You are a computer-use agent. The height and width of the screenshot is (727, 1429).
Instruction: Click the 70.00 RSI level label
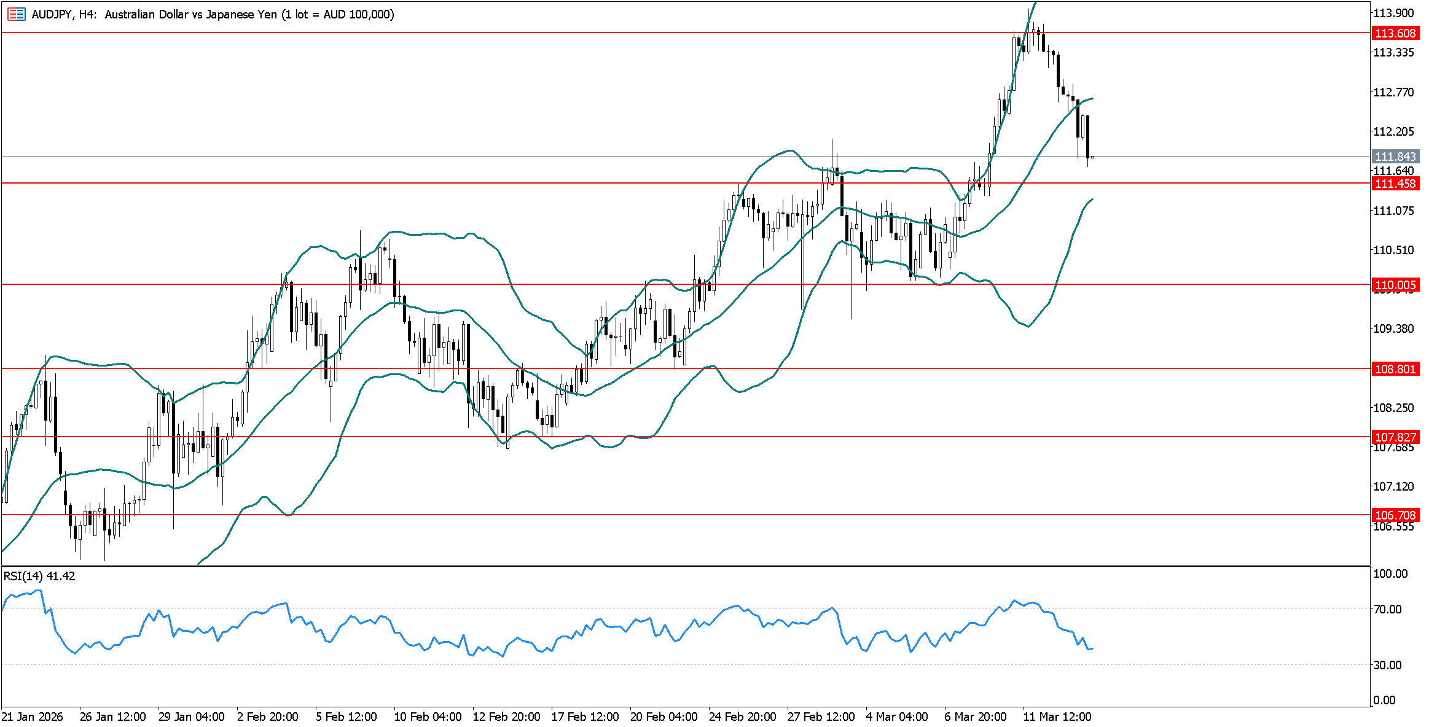pyautogui.click(x=1388, y=609)
